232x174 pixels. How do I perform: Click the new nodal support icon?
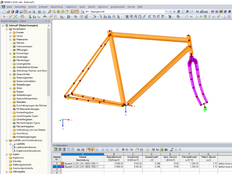(x=30, y=17)
